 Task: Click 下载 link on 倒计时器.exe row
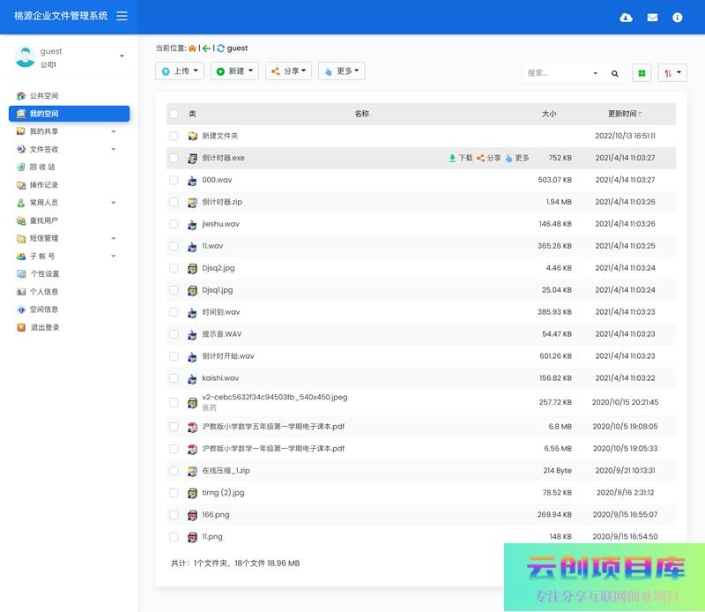pos(460,158)
